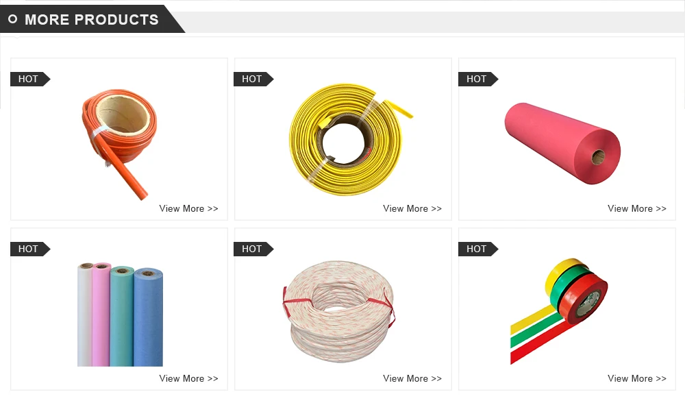Open the orange coiled sleeve product image
Viewport: 685px width, 405px height.
coord(119,144)
